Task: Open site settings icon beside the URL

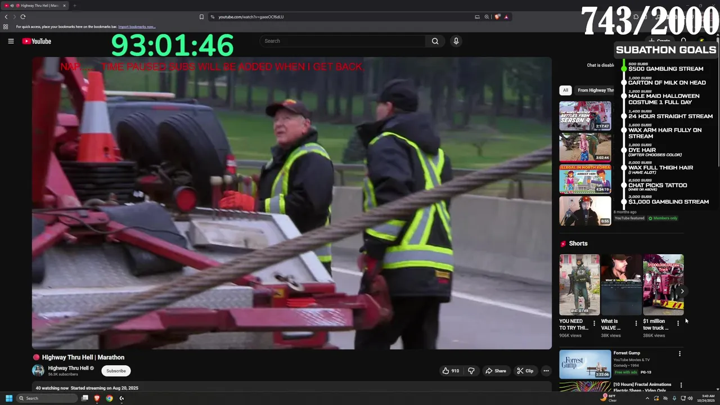Action: (x=213, y=17)
